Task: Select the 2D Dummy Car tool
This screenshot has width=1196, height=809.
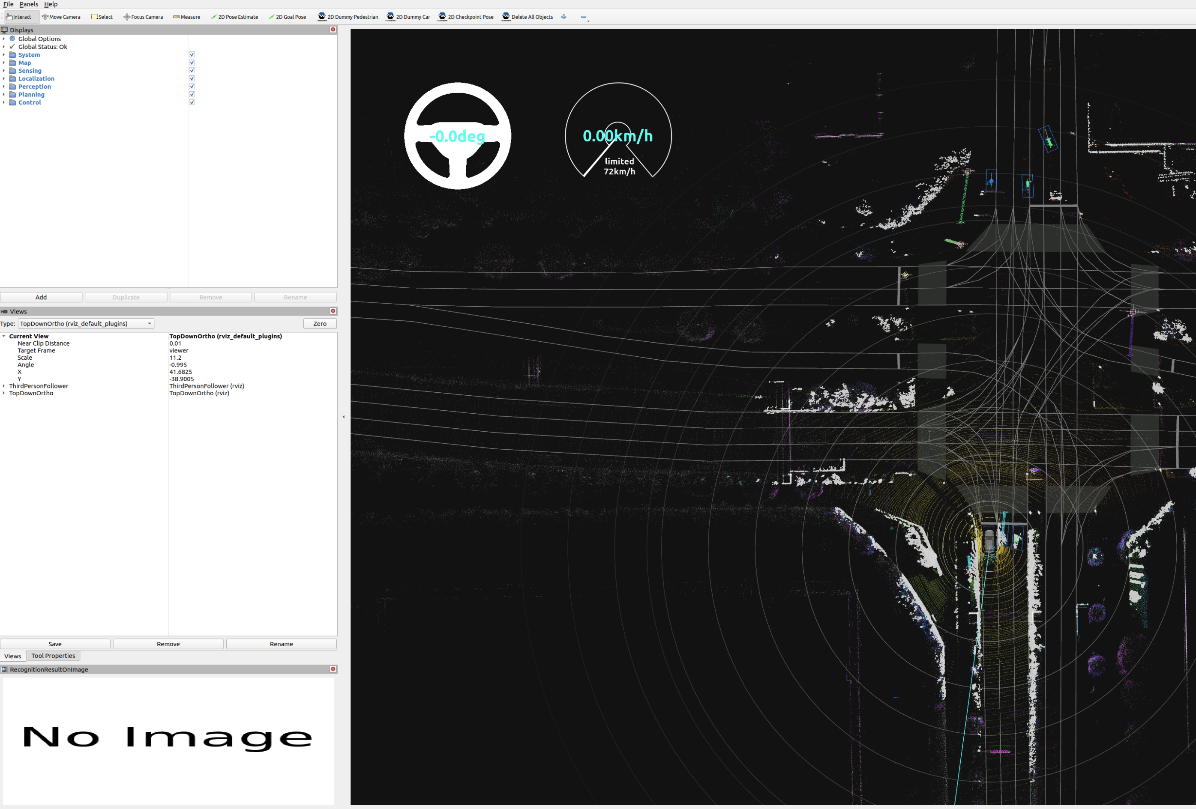Action: (408, 17)
